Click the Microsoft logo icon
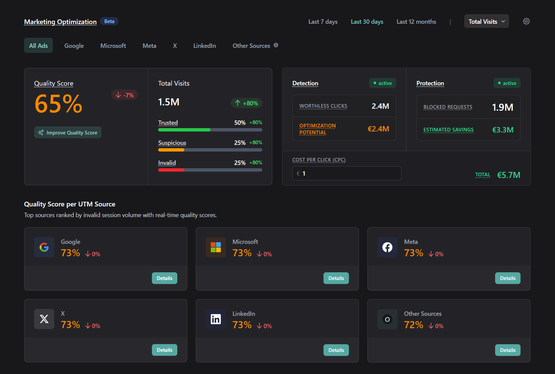555x374 pixels. point(215,247)
